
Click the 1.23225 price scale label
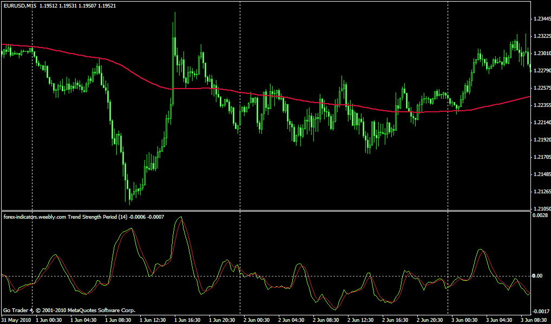click(x=541, y=36)
